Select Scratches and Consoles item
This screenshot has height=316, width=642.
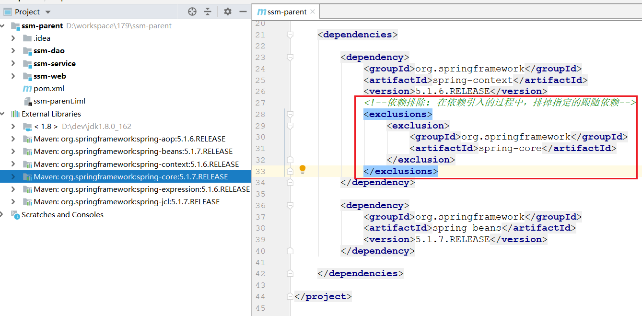tap(62, 215)
